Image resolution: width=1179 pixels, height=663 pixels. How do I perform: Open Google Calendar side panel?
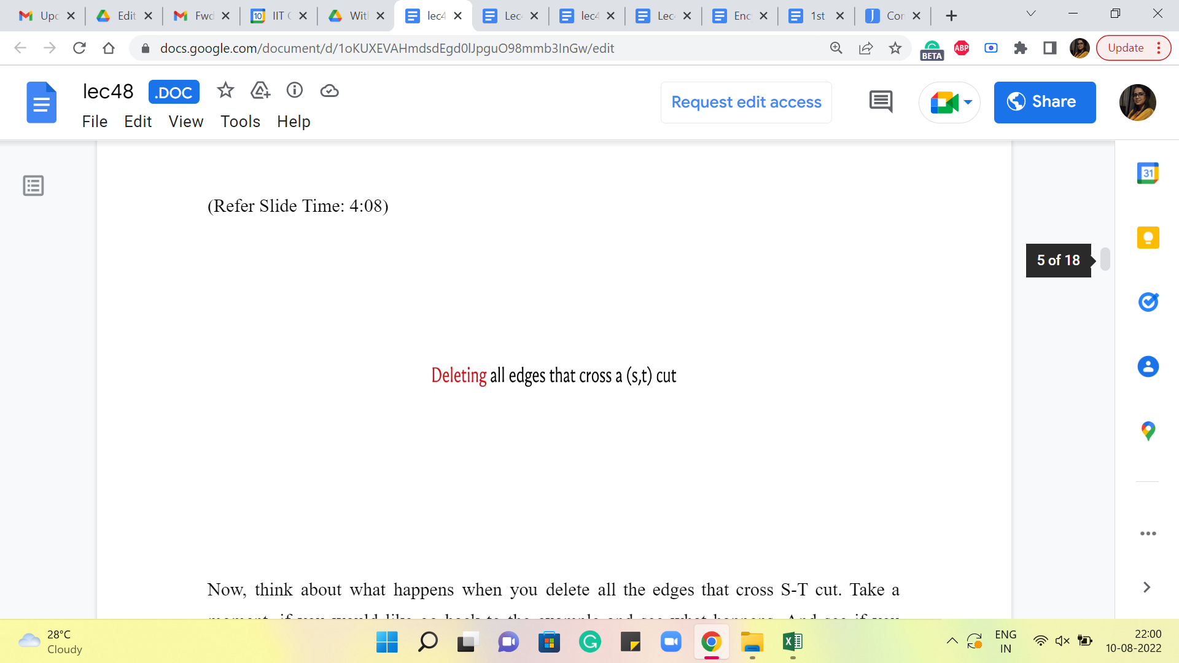1148,174
